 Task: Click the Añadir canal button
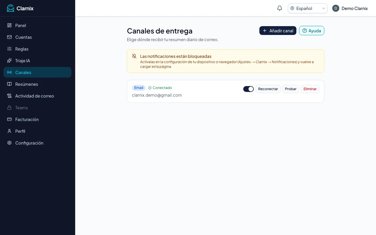(x=278, y=31)
